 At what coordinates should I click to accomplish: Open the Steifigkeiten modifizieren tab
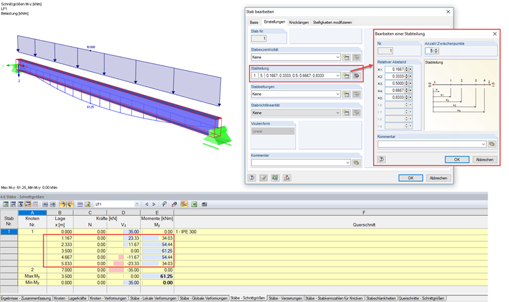coord(332,22)
